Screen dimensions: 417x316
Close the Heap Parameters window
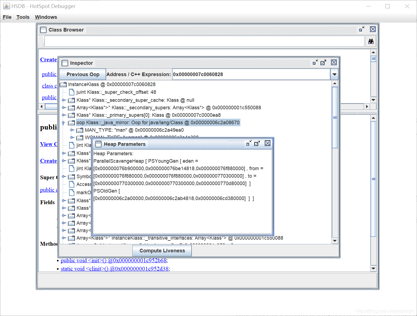(x=267, y=143)
